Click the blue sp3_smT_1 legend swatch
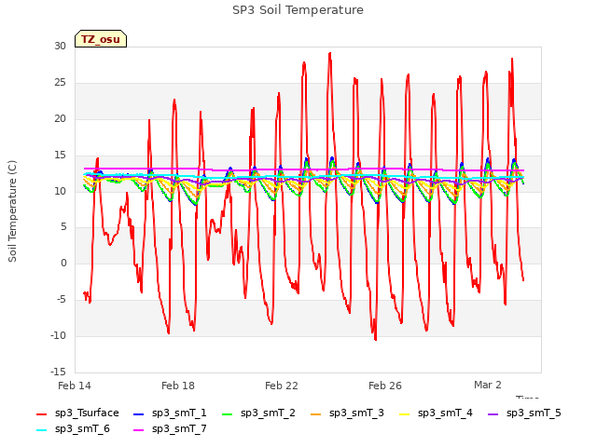 tap(139, 413)
